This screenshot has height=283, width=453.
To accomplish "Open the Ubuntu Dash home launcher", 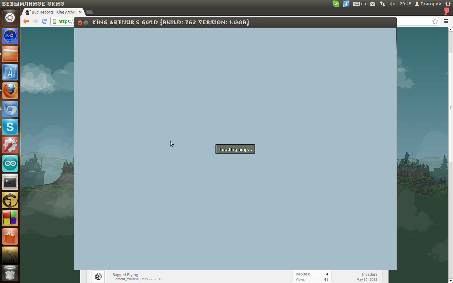I will [x=10, y=18].
